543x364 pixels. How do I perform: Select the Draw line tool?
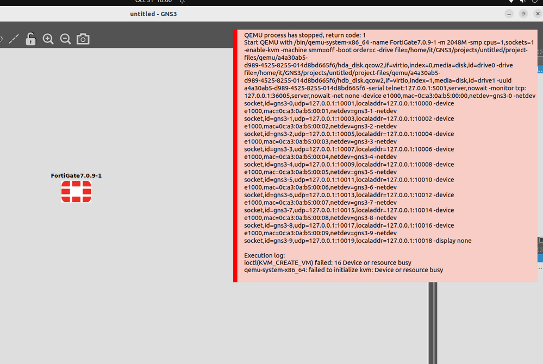click(x=14, y=39)
